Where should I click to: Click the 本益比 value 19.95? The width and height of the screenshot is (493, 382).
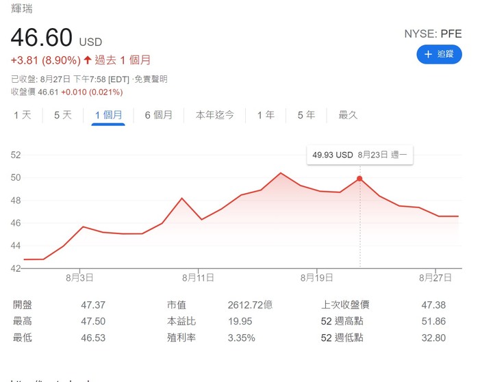[x=240, y=321]
